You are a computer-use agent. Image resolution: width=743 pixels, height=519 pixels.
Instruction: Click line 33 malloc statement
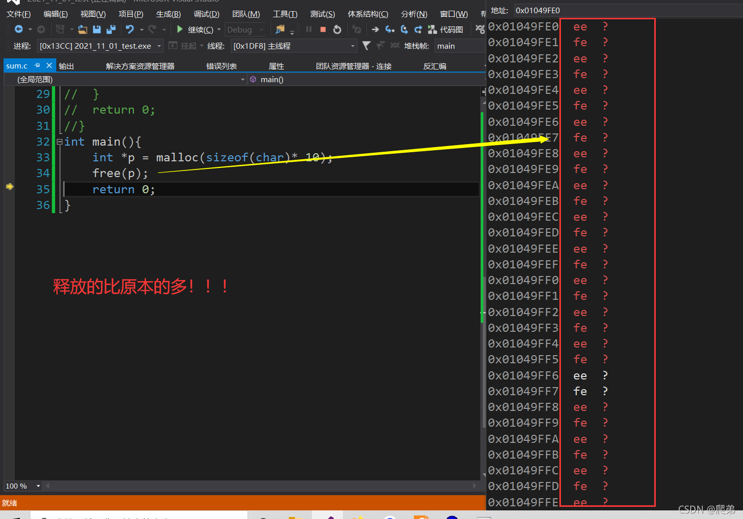coord(213,157)
